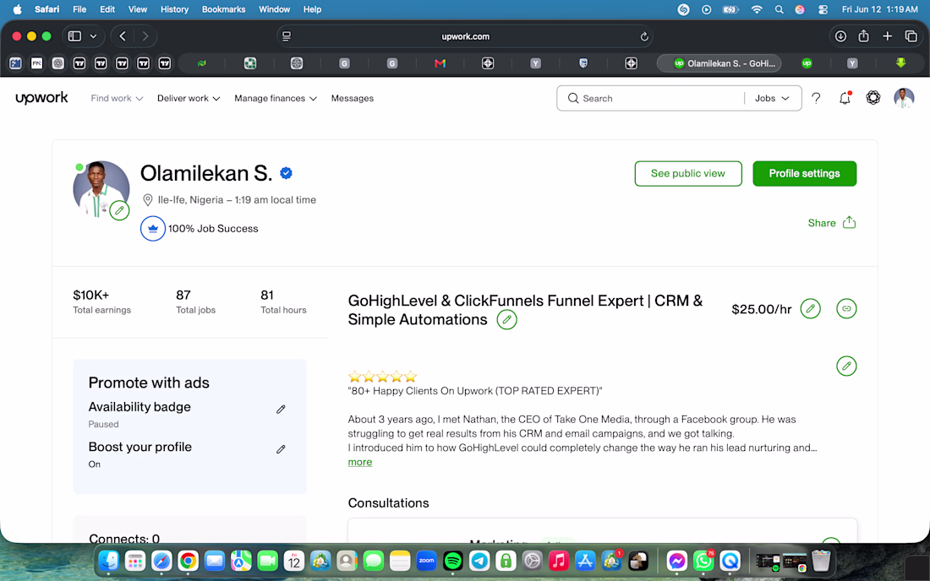Click the Share upload icon
930x581 pixels.
tap(850, 222)
